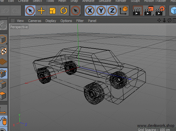
Task: Open the Create menu
Action: point(23,1)
